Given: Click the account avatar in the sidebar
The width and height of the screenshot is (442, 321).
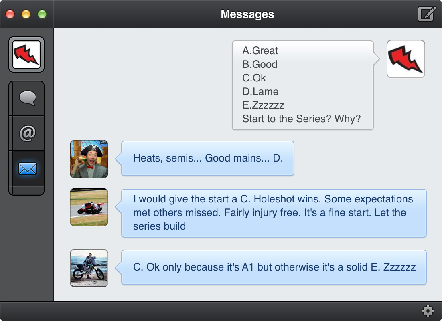Looking at the screenshot, I should (26, 55).
